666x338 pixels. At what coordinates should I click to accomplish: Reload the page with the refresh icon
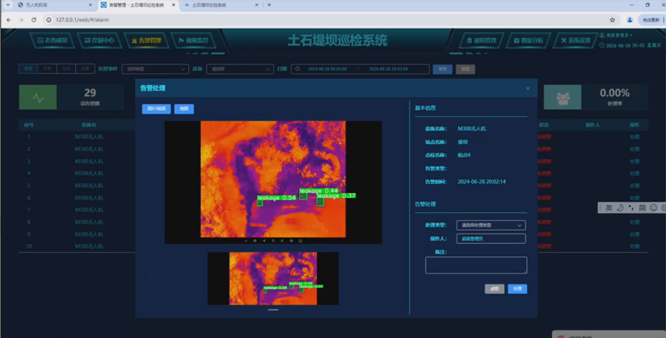tap(34, 20)
